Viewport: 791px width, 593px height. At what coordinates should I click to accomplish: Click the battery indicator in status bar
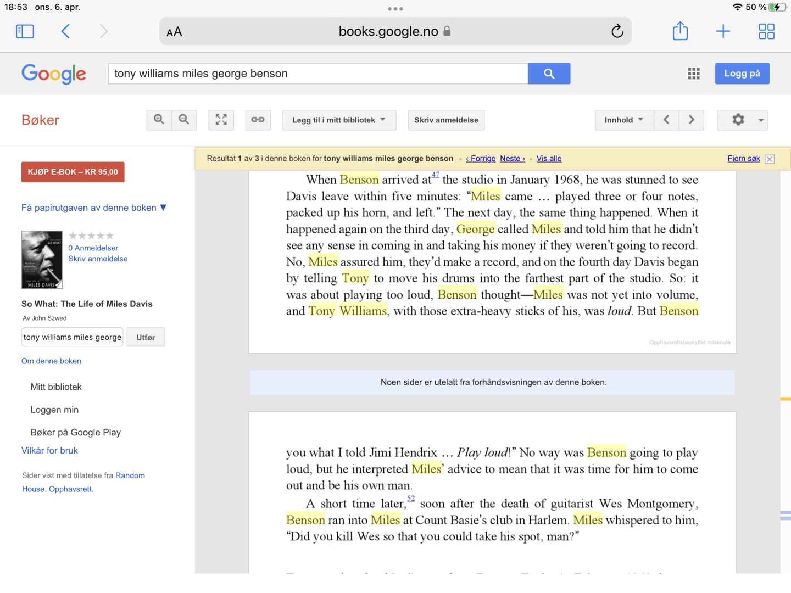point(777,7)
